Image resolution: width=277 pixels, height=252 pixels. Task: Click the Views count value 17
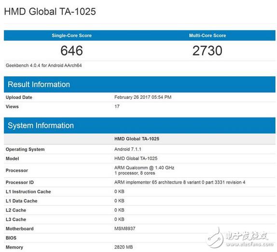(117, 106)
